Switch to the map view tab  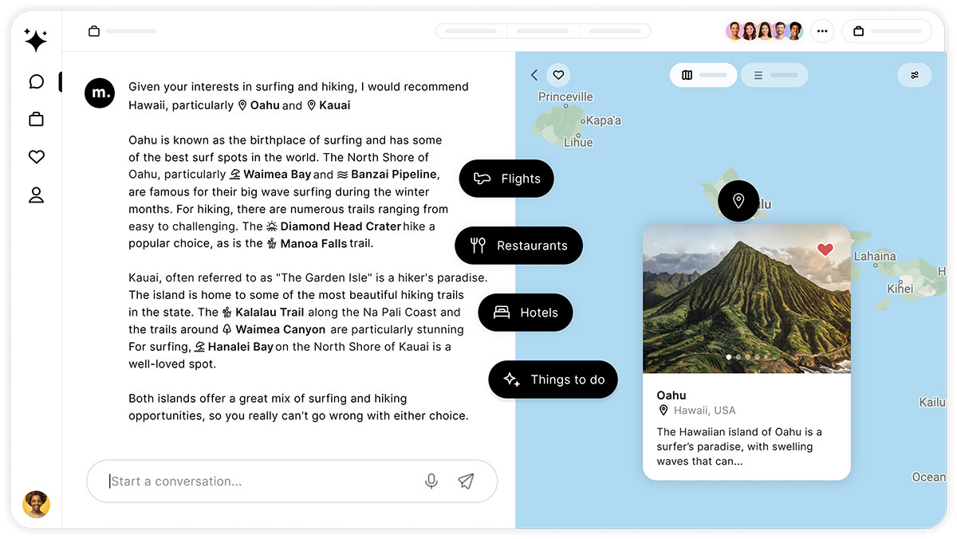pyautogui.click(x=703, y=74)
